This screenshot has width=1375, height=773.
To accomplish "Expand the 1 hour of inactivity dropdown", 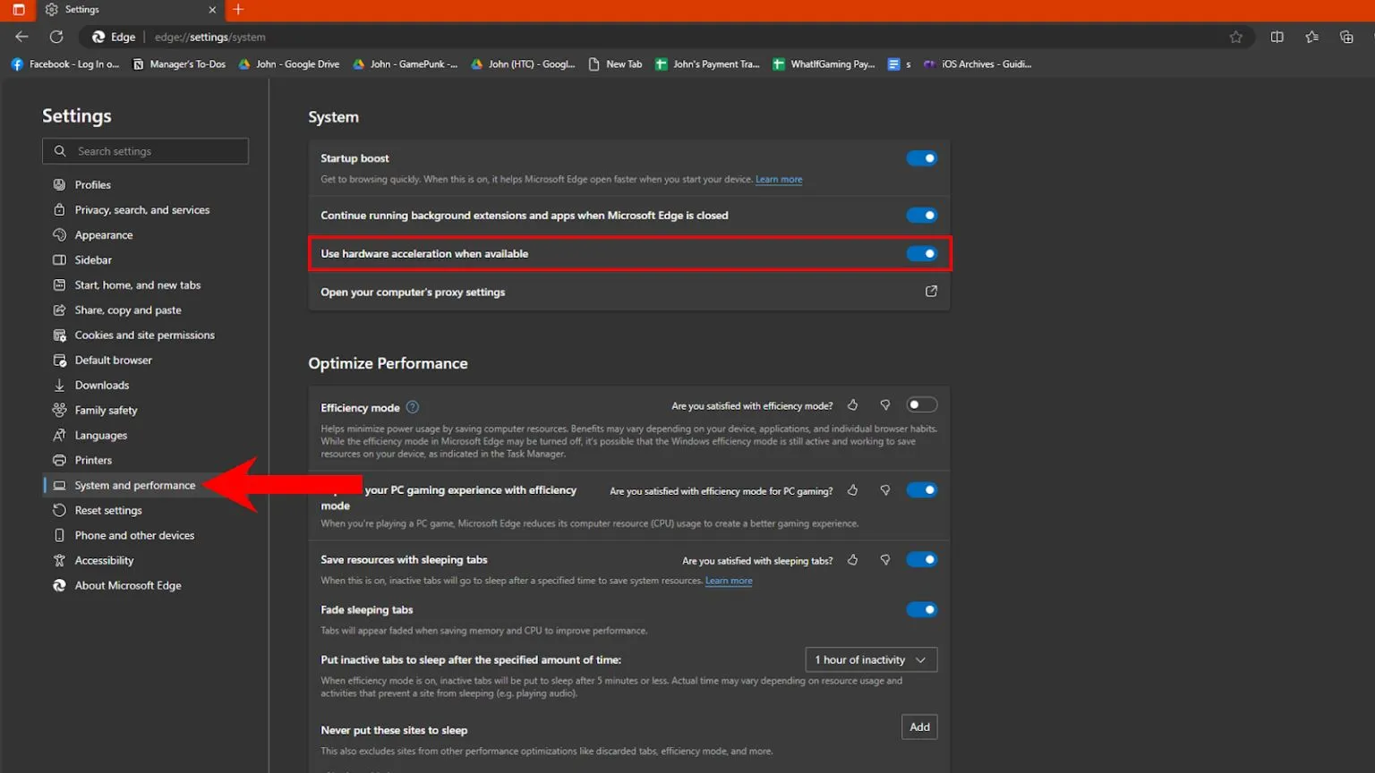I will click(x=870, y=659).
